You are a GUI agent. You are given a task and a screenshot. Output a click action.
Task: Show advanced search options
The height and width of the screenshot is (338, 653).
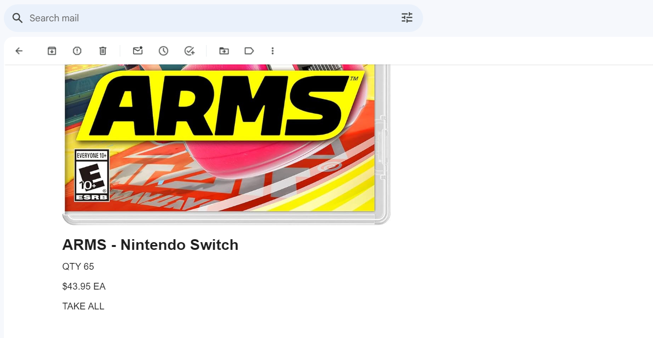coord(407,18)
